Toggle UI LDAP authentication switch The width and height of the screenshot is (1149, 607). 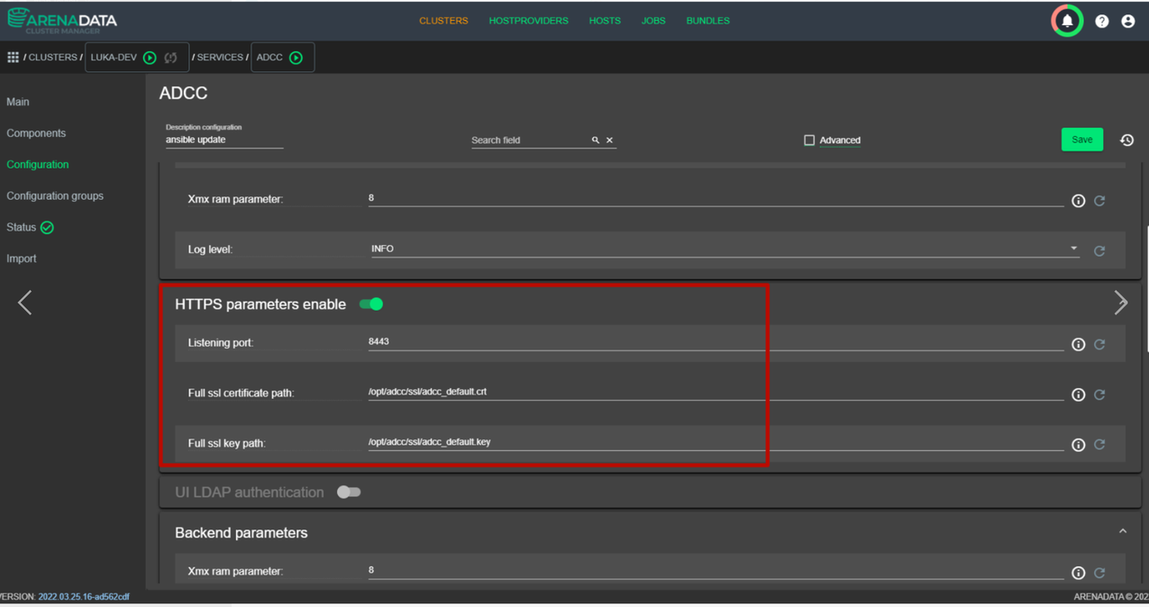pos(349,493)
